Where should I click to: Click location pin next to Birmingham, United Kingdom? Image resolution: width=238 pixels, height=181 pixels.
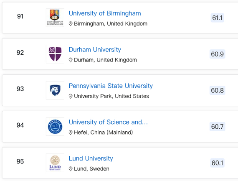(71, 24)
